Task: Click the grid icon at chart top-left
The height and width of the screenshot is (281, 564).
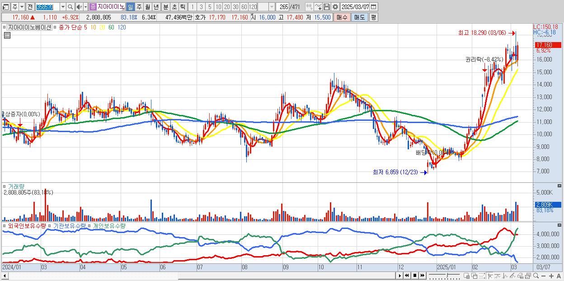Action: [6, 34]
